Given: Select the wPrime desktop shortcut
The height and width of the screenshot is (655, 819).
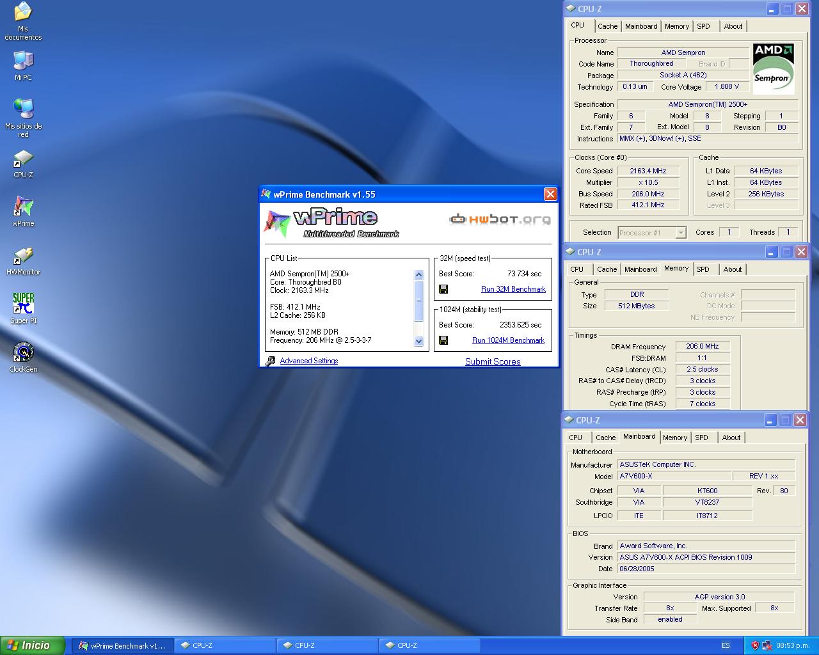Looking at the screenshot, I should 23,212.
